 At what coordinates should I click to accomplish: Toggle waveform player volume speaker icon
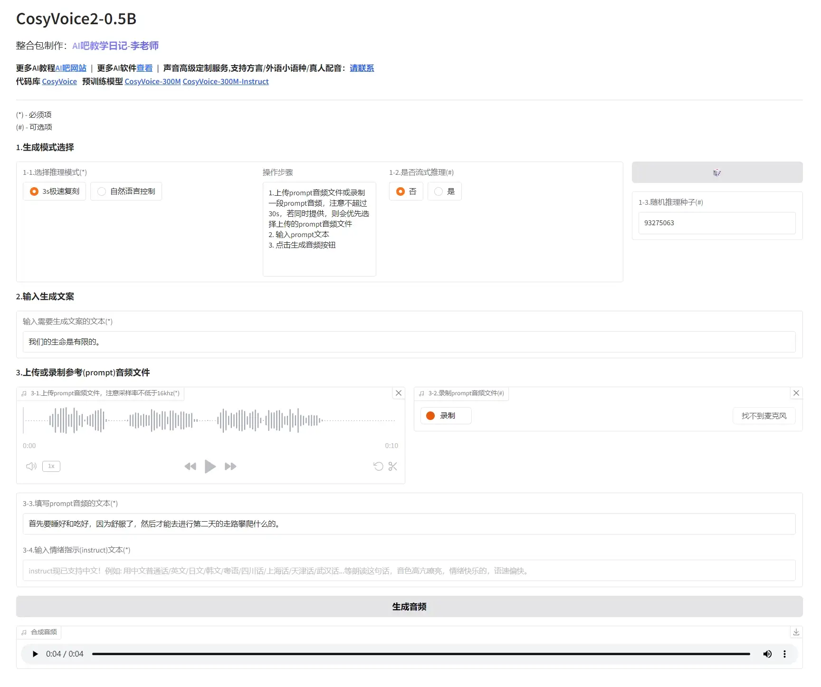(31, 466)
